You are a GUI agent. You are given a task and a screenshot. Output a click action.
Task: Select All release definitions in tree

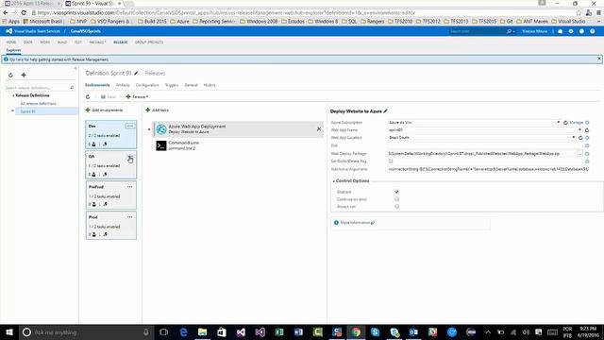pos(38,104)
